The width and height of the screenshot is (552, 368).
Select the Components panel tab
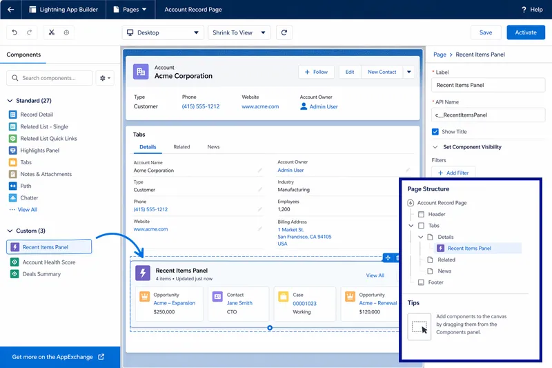(x=23, y=55)
